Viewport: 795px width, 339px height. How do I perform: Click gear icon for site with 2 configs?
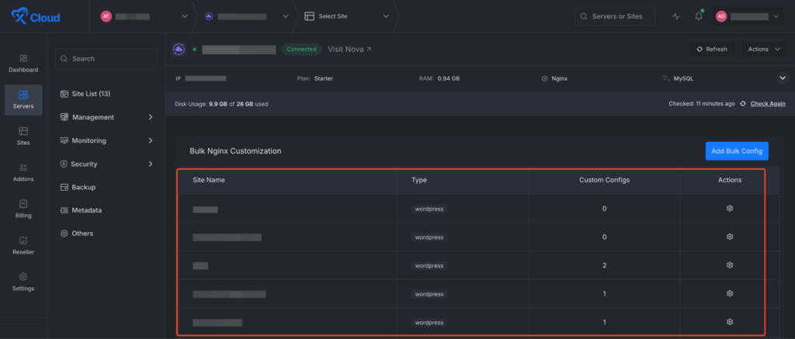(x=729, y=265)
